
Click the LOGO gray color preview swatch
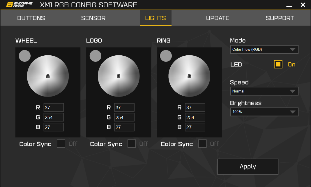(x=96, y=56)
